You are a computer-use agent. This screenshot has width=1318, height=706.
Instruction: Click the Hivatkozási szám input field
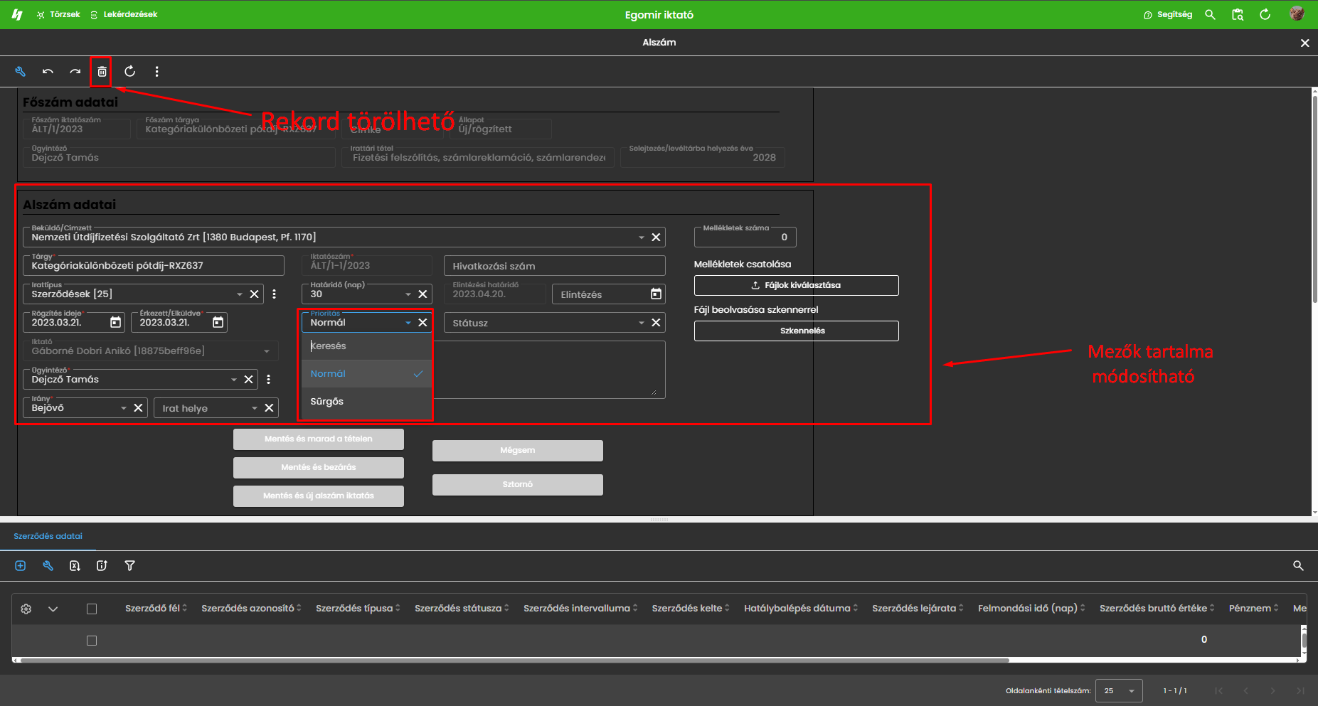tap(554, 266)
